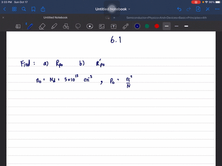Bookmark this page
This screenshot has height=166, width=222.
coord(33,9)
